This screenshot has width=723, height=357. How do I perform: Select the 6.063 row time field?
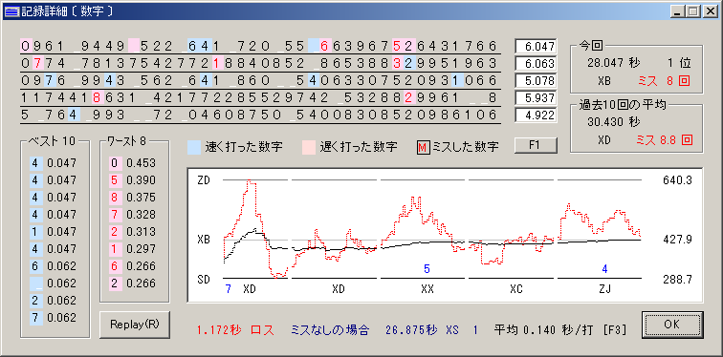(536, 64)
